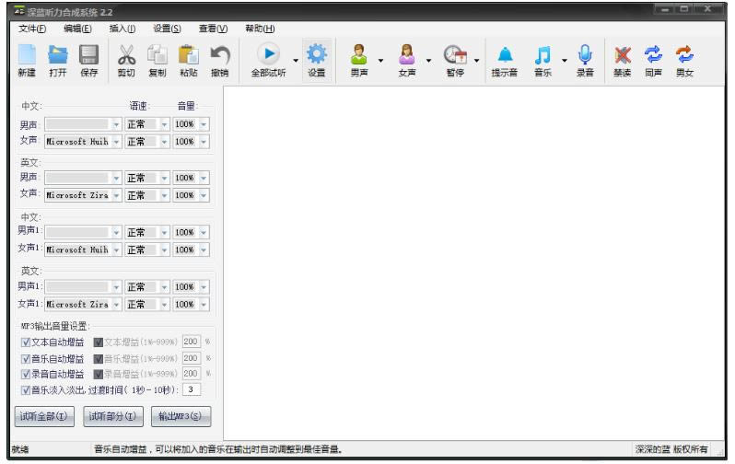Play all with the 全部试听 icon
This screenshot has width=735, height=464.
coord(269,61)
